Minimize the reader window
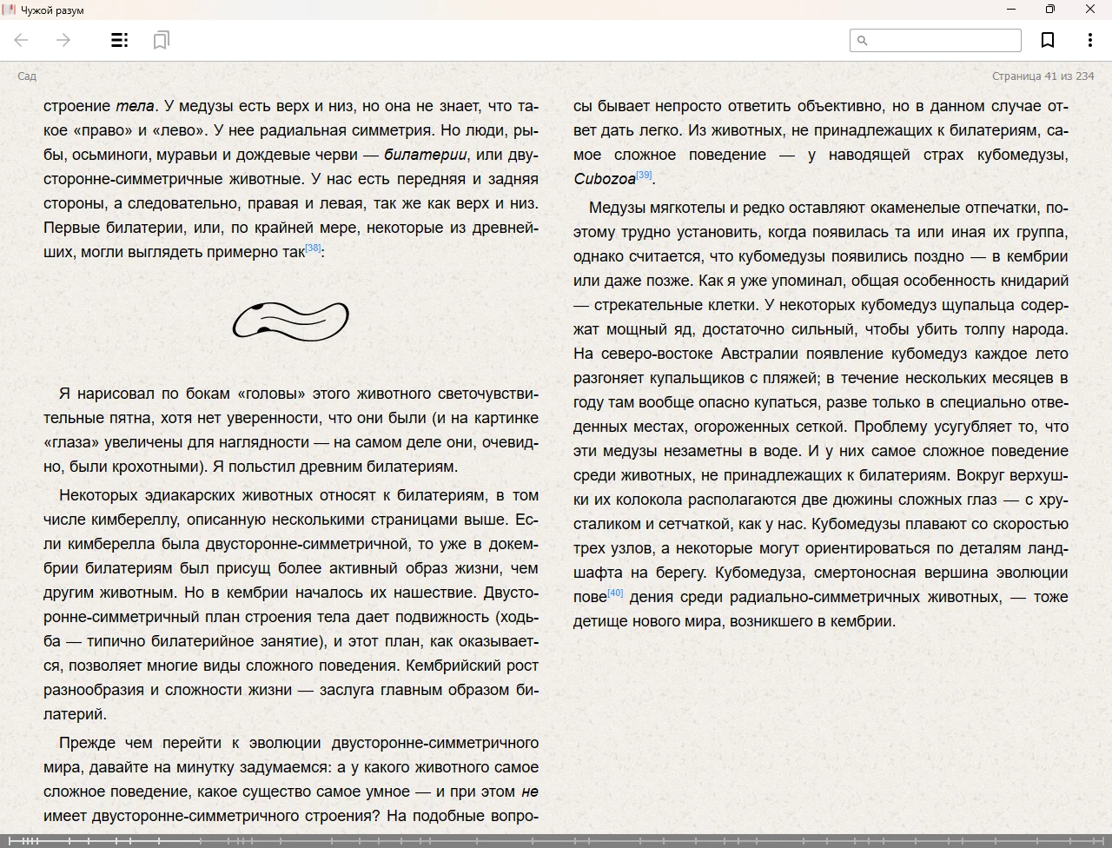 tap(1010, 10)
